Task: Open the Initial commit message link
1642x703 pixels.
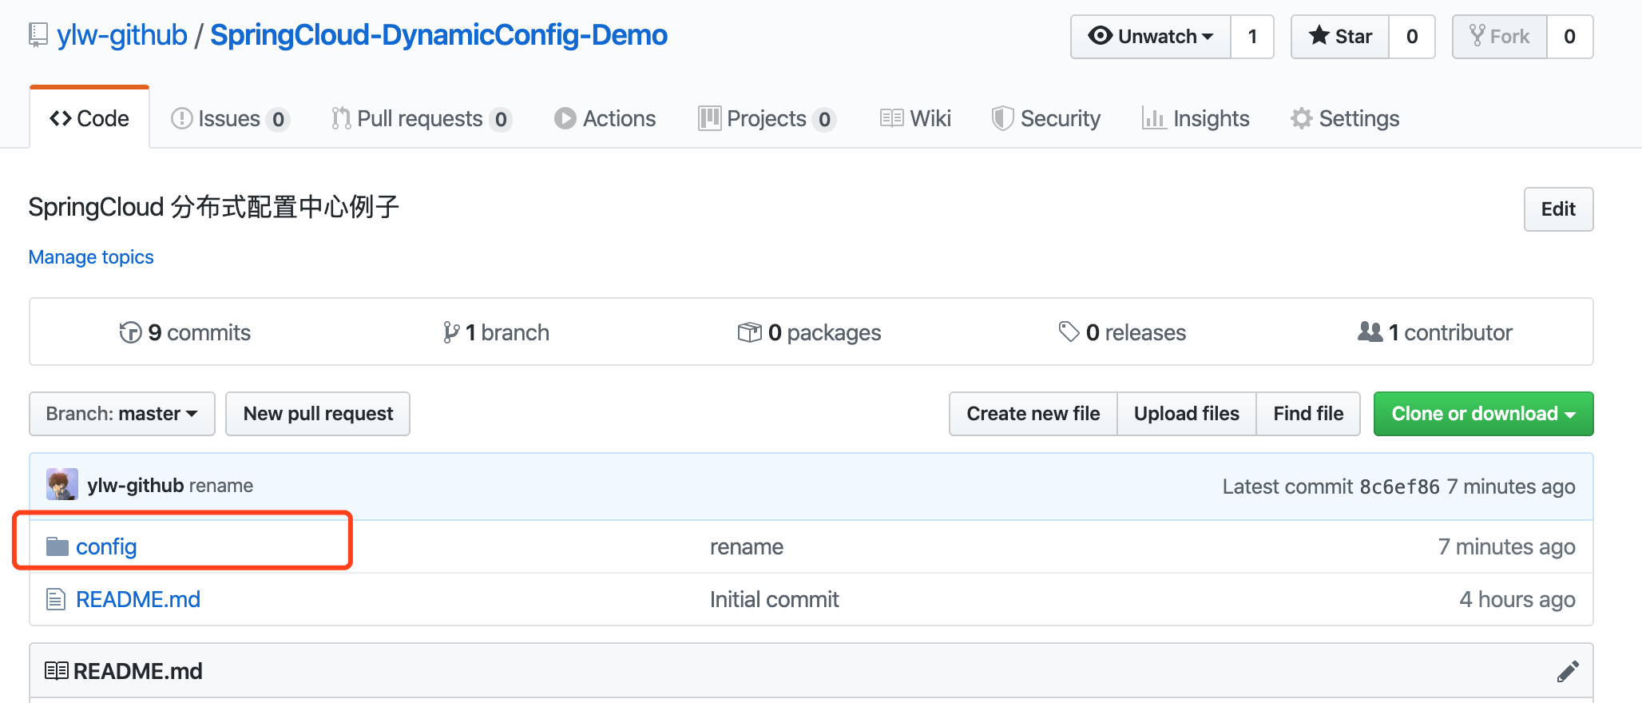Action: (775, 599)
